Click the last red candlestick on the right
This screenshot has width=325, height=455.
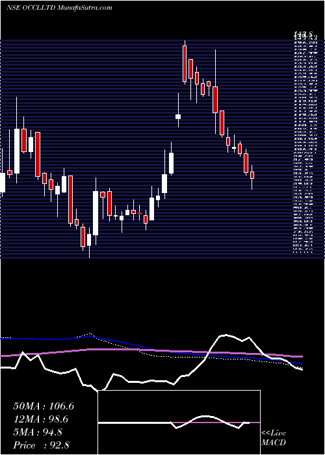coord(252,177)
